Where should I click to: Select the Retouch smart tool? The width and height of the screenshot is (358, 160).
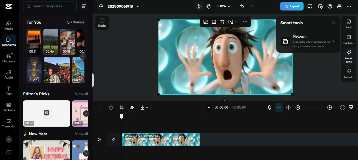(x=308, y=41)
